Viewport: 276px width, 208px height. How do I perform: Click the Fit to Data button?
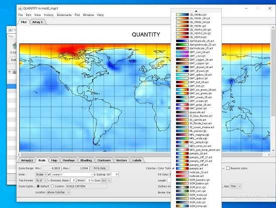[100, 168]
